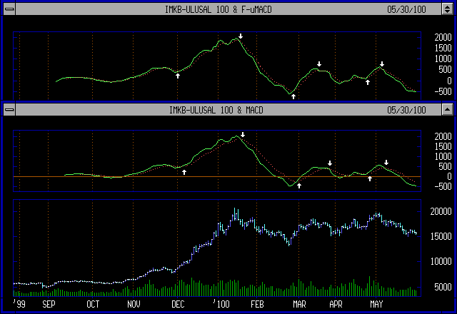
Task: Click the April sell arrow on the MACD chart
Action: tap(330, 163)
